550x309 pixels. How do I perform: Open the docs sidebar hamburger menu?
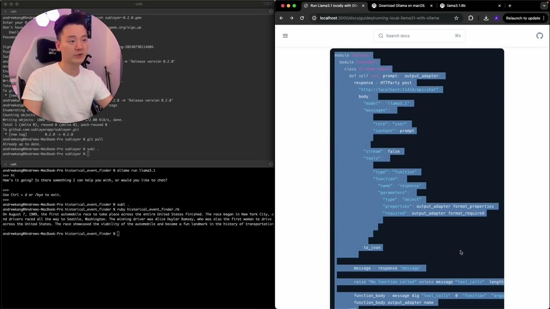click(285, 36)
